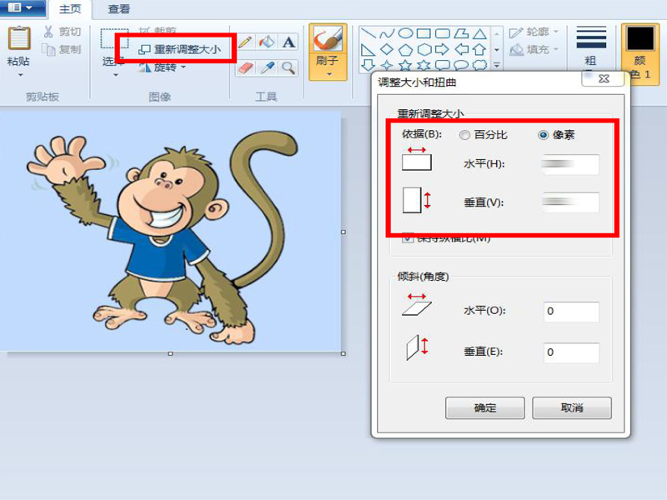Toggle the maintain aspect ratio checkbox
667x500 pixels.
click(408, 237)
